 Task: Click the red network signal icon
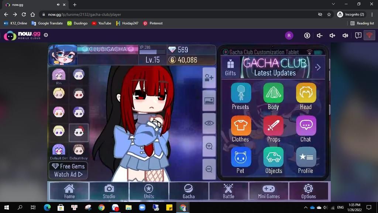click(x=369, y=35)
